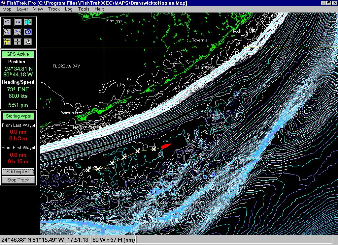
Task: Click waypoint marker labeled 4
Action: tap(124, 157)
